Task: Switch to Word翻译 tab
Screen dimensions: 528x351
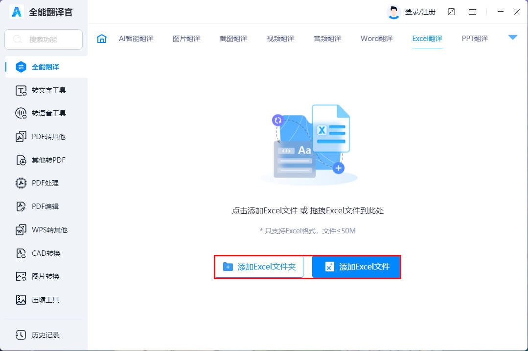Action: 376,39
